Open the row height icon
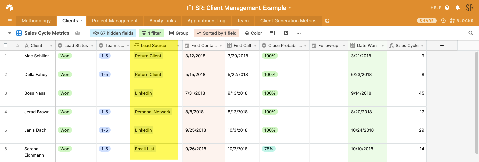Screen dimensions: 479x162 (273, 33)
